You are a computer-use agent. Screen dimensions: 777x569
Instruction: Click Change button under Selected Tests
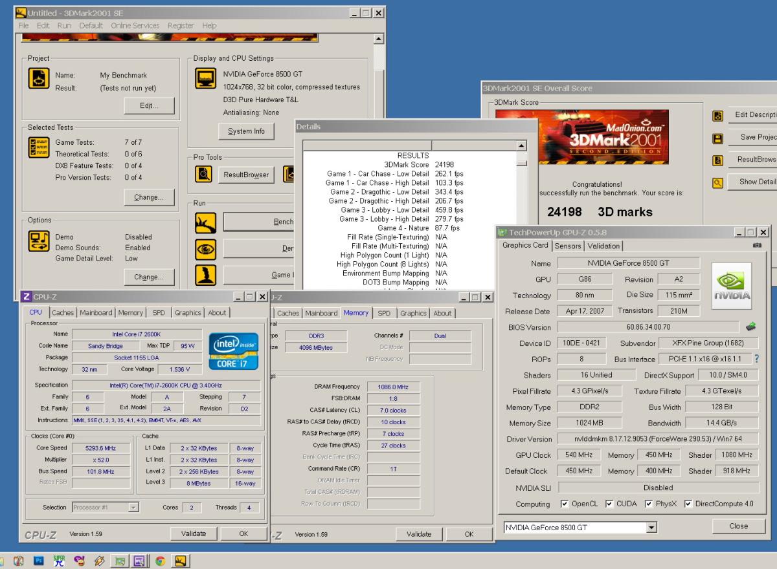pyautogui.click(x=149, y=197)
